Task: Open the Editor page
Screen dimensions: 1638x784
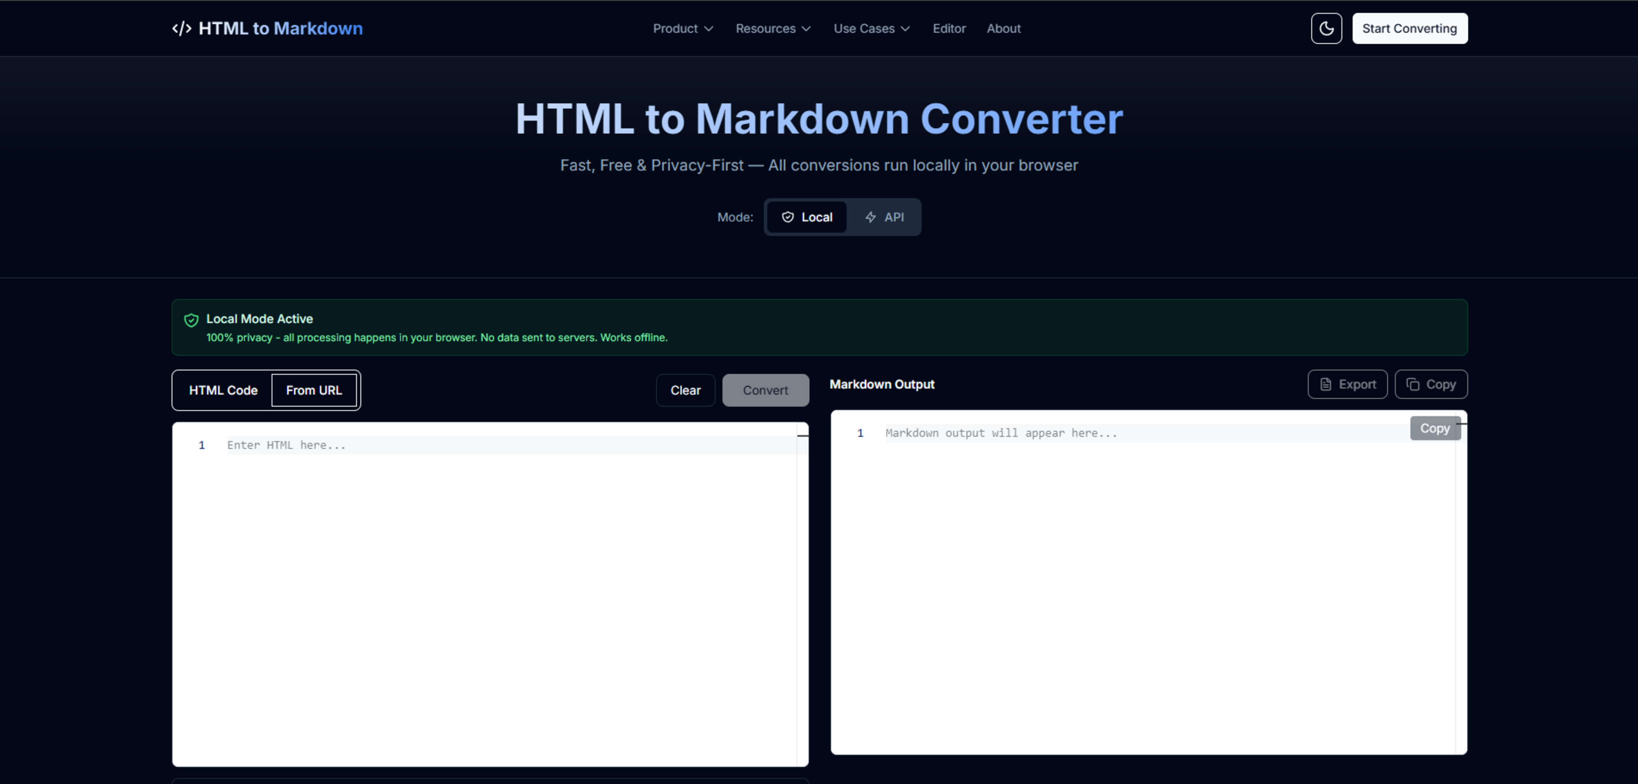Action: click(949, 29)
